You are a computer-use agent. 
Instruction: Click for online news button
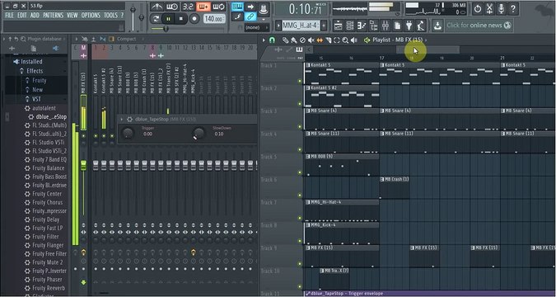click(479, 26)
